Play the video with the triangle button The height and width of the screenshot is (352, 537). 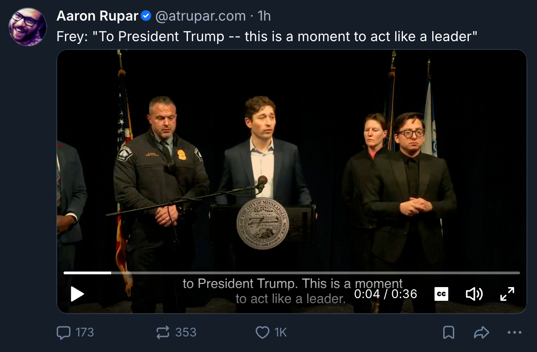coord(77,294)
